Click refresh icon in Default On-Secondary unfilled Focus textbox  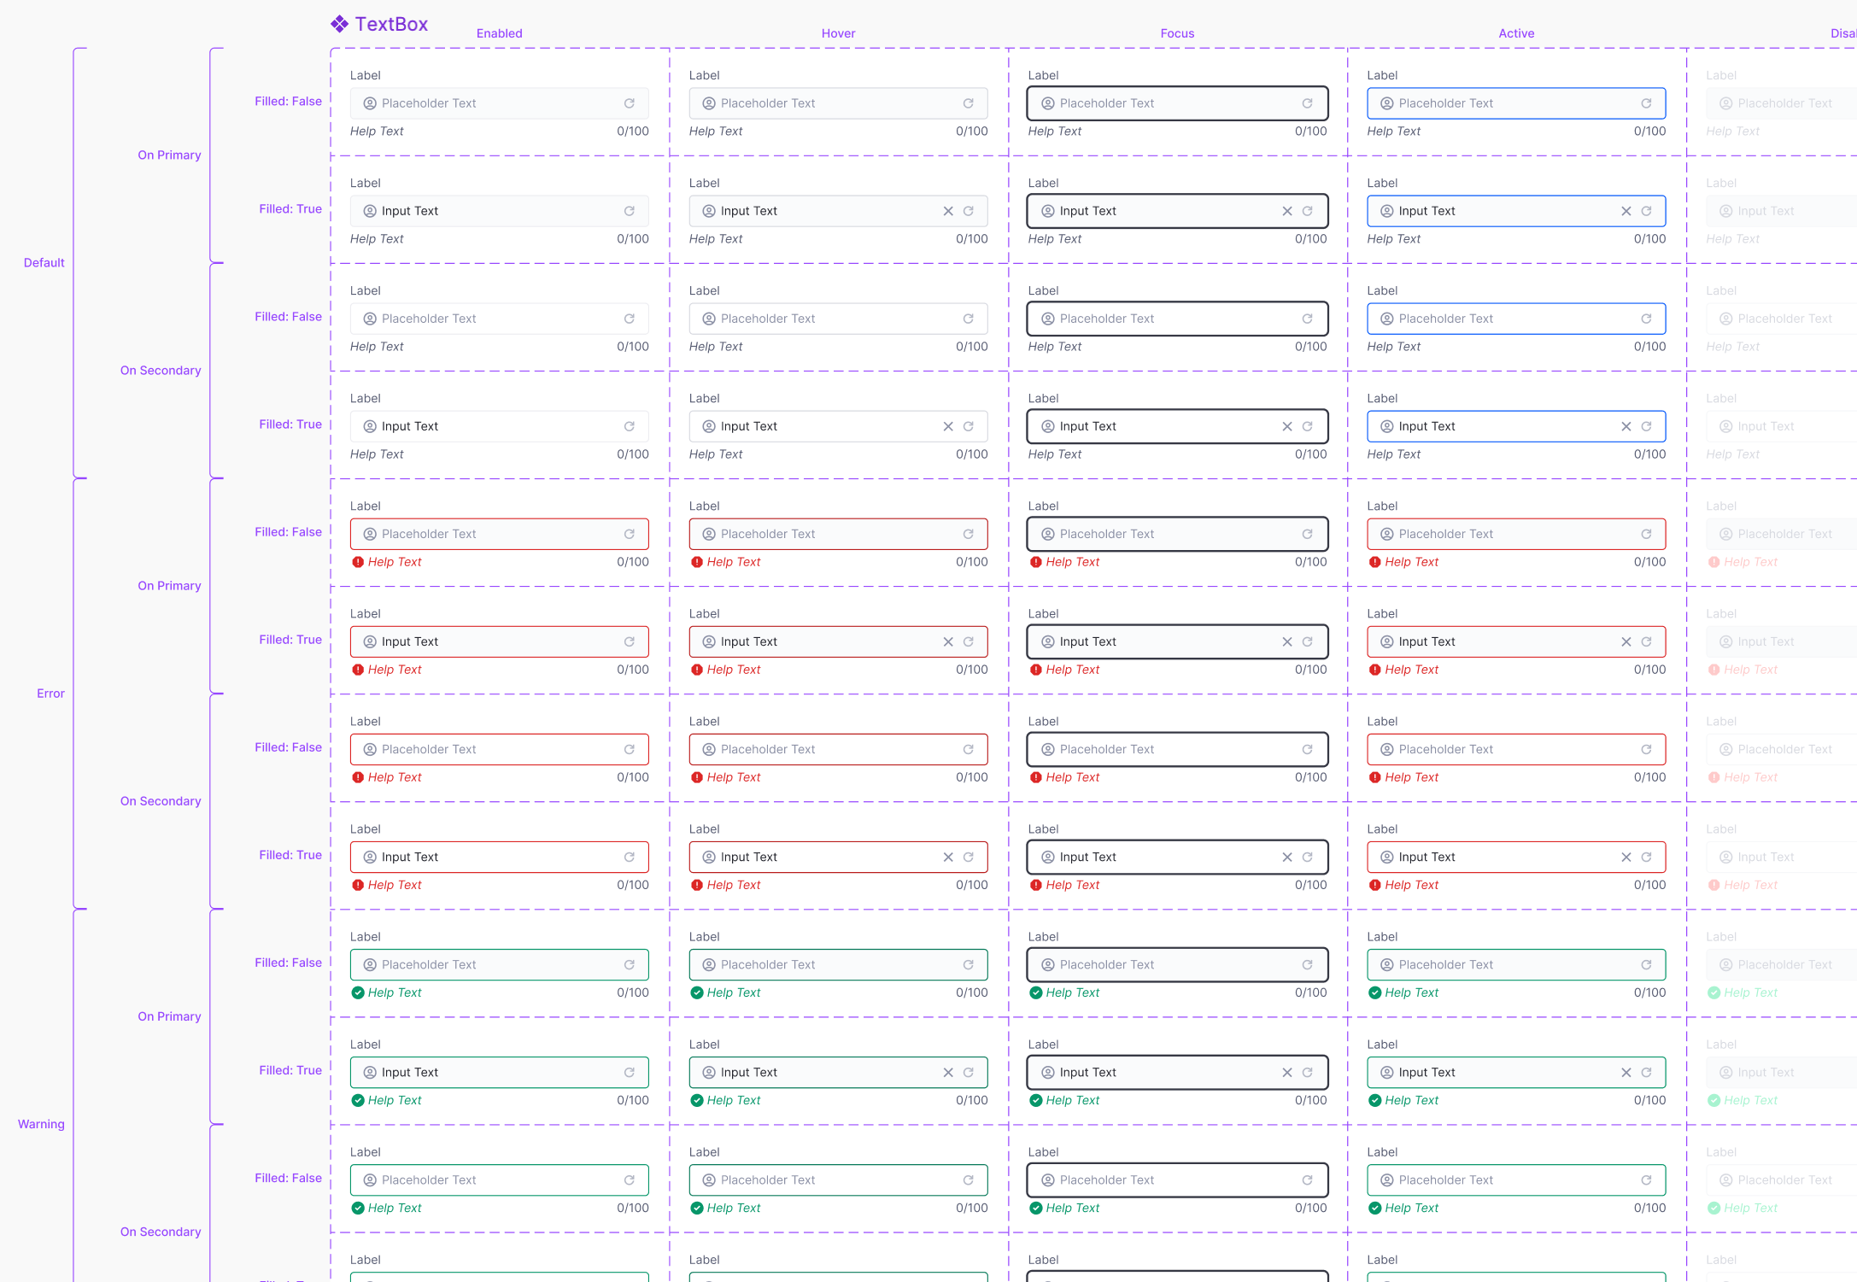click(1308, 319)
